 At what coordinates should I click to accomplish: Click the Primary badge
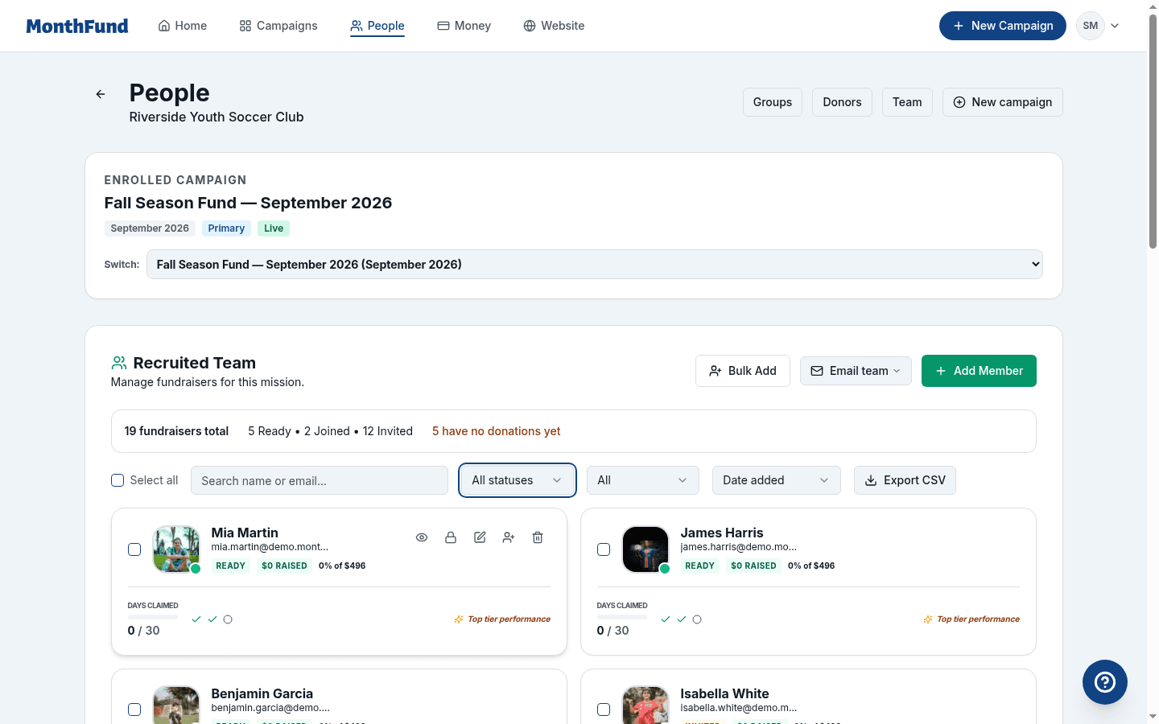coord(226,228)
